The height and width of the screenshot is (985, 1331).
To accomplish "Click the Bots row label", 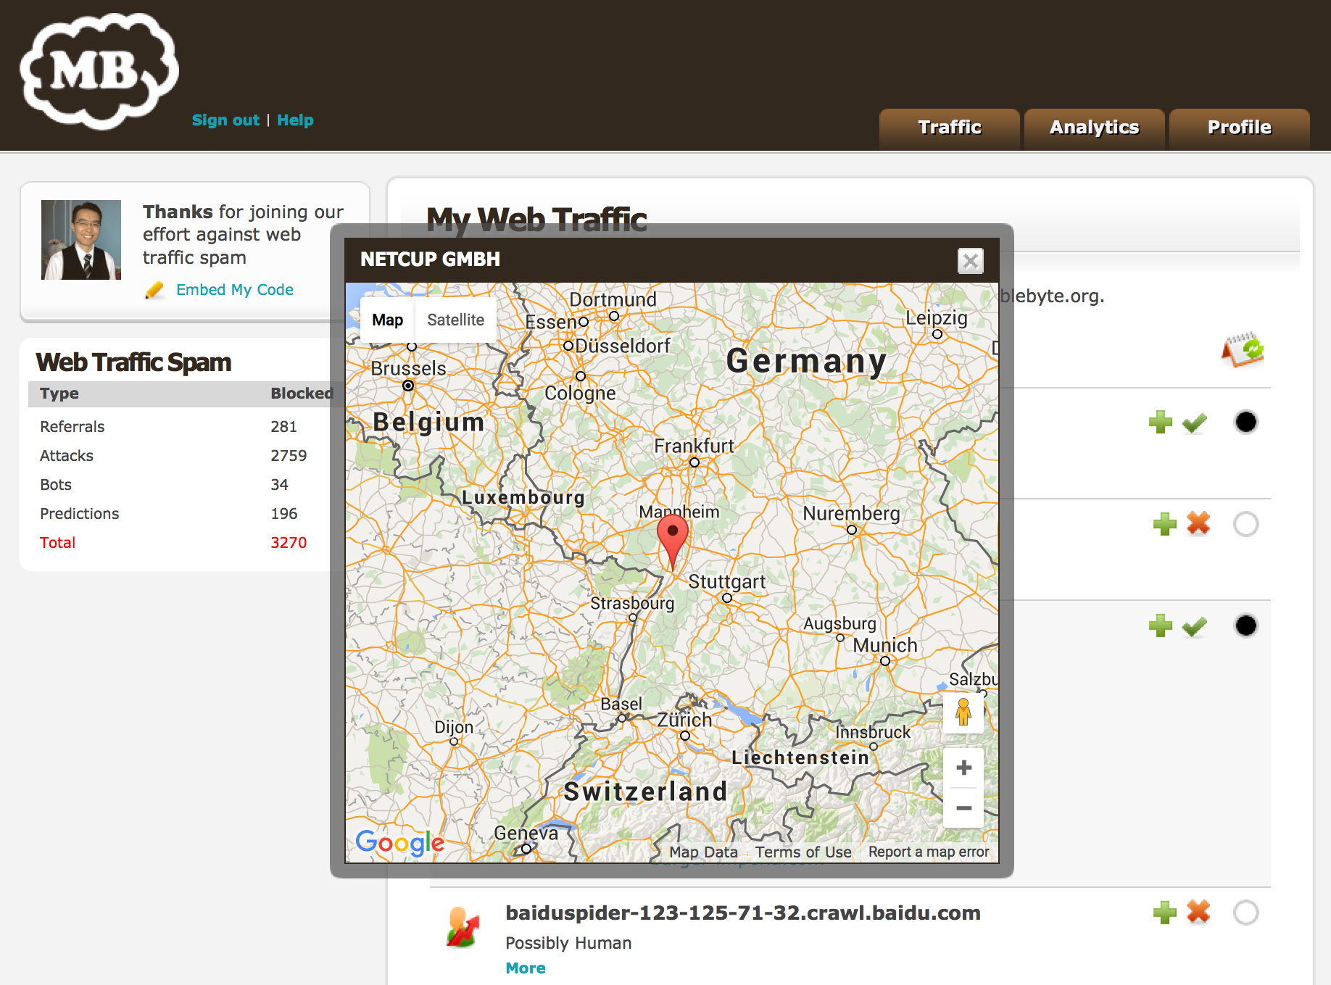I will tap(56, 485).
